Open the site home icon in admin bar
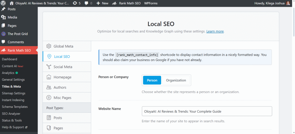The width and height of the screenshot is (295, 134). (x=12, y=3)
